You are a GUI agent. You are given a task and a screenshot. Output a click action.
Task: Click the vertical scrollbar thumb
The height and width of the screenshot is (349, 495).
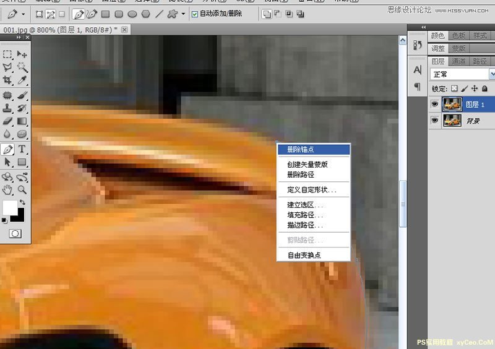click(403, 204)
